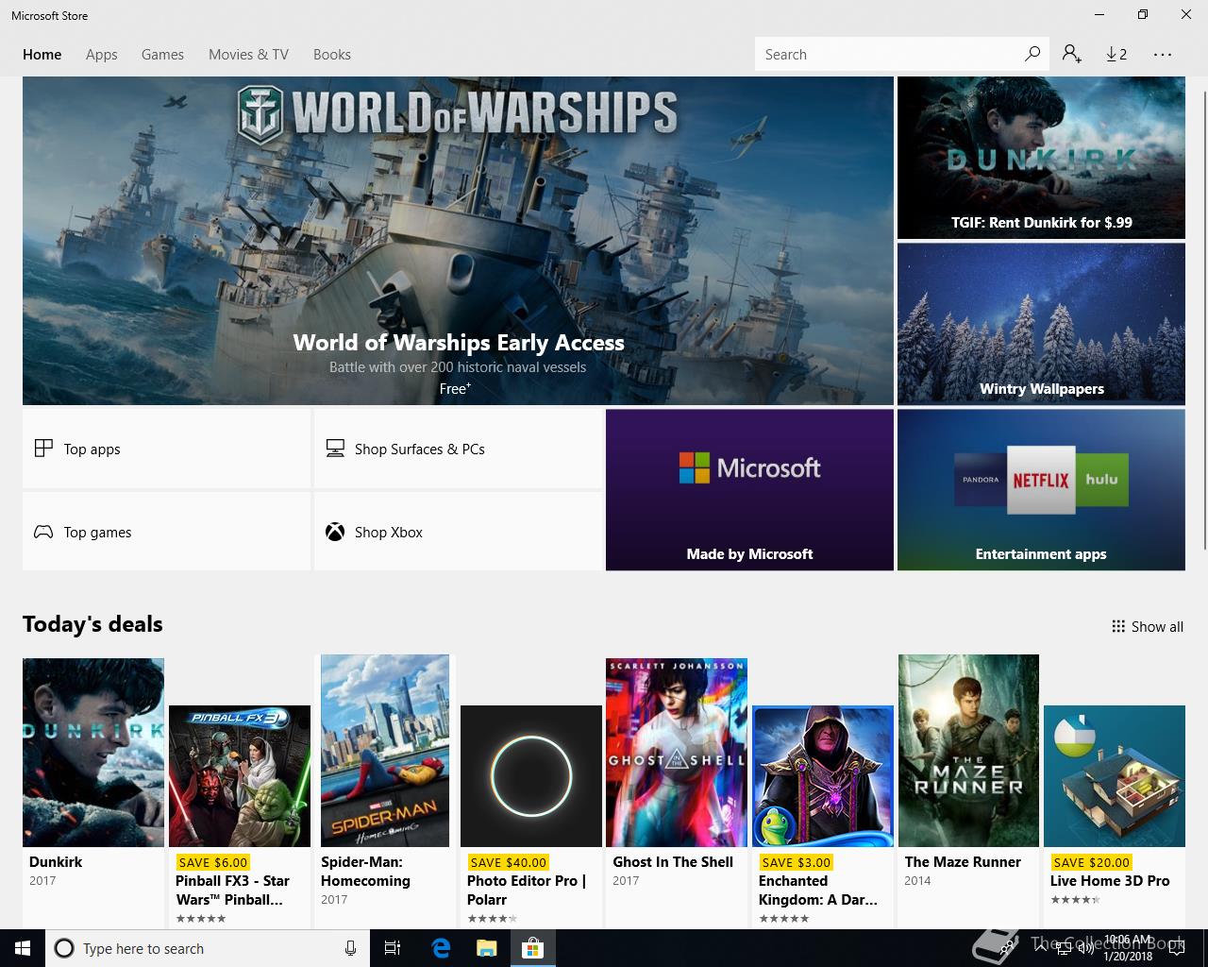
Task: Open the Books tab
Action: (332, 55)
